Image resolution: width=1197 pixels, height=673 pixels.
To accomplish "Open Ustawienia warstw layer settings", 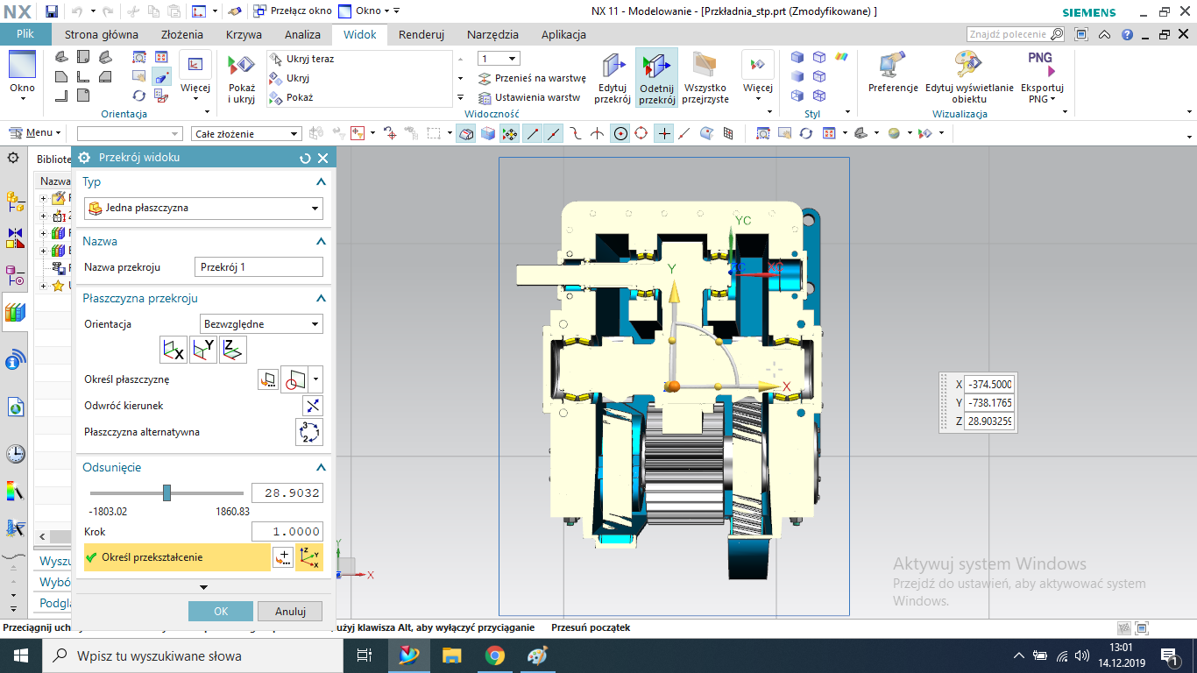I will coord(529,97).
